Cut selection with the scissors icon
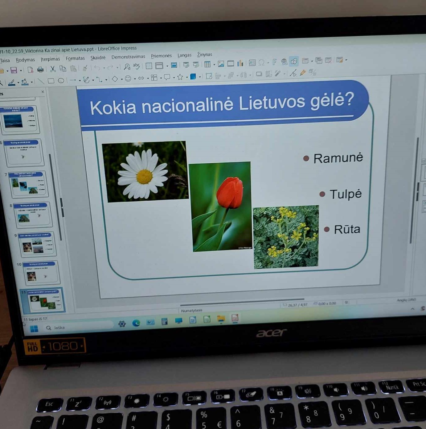Viewport: 426px width, 429px height. point(53,69)
